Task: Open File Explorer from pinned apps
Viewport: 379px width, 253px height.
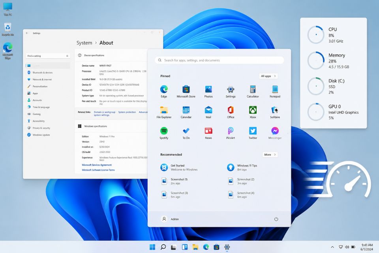Action: [x=164, y=112]
